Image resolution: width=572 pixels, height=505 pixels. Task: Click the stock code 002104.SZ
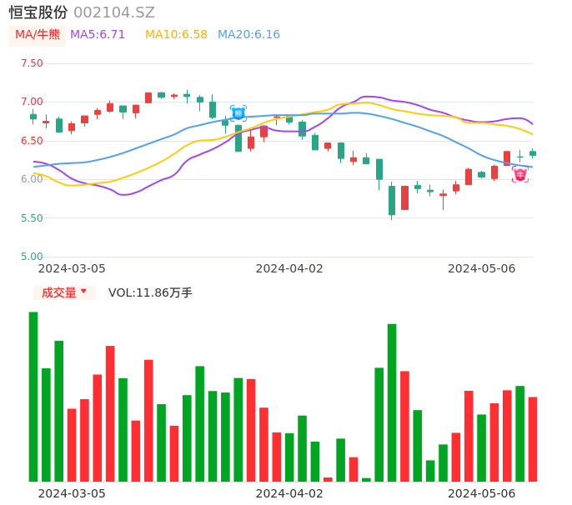(114, 12)
